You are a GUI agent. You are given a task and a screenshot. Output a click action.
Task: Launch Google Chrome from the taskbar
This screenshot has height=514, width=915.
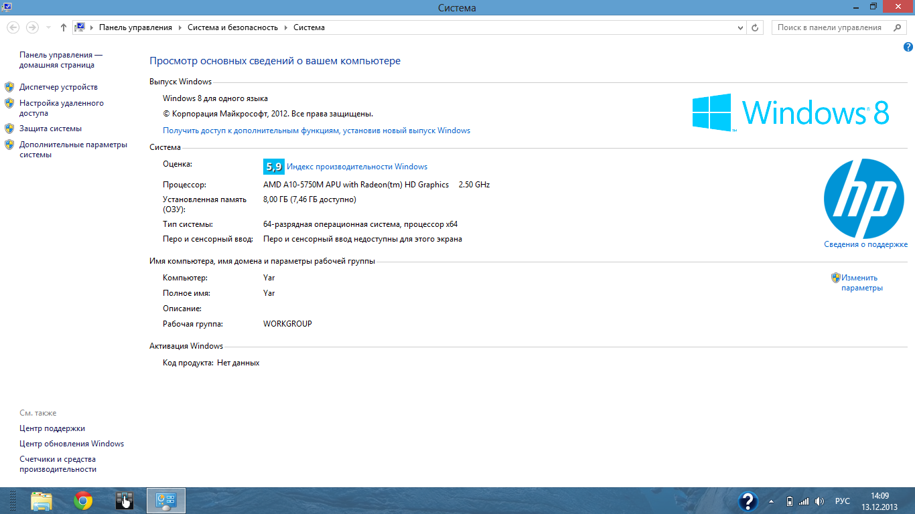pos(83,501)
